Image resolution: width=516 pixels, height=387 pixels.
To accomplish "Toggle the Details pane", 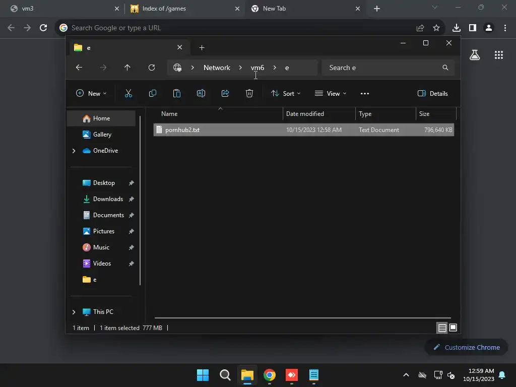I will click(x=432, y=93).
